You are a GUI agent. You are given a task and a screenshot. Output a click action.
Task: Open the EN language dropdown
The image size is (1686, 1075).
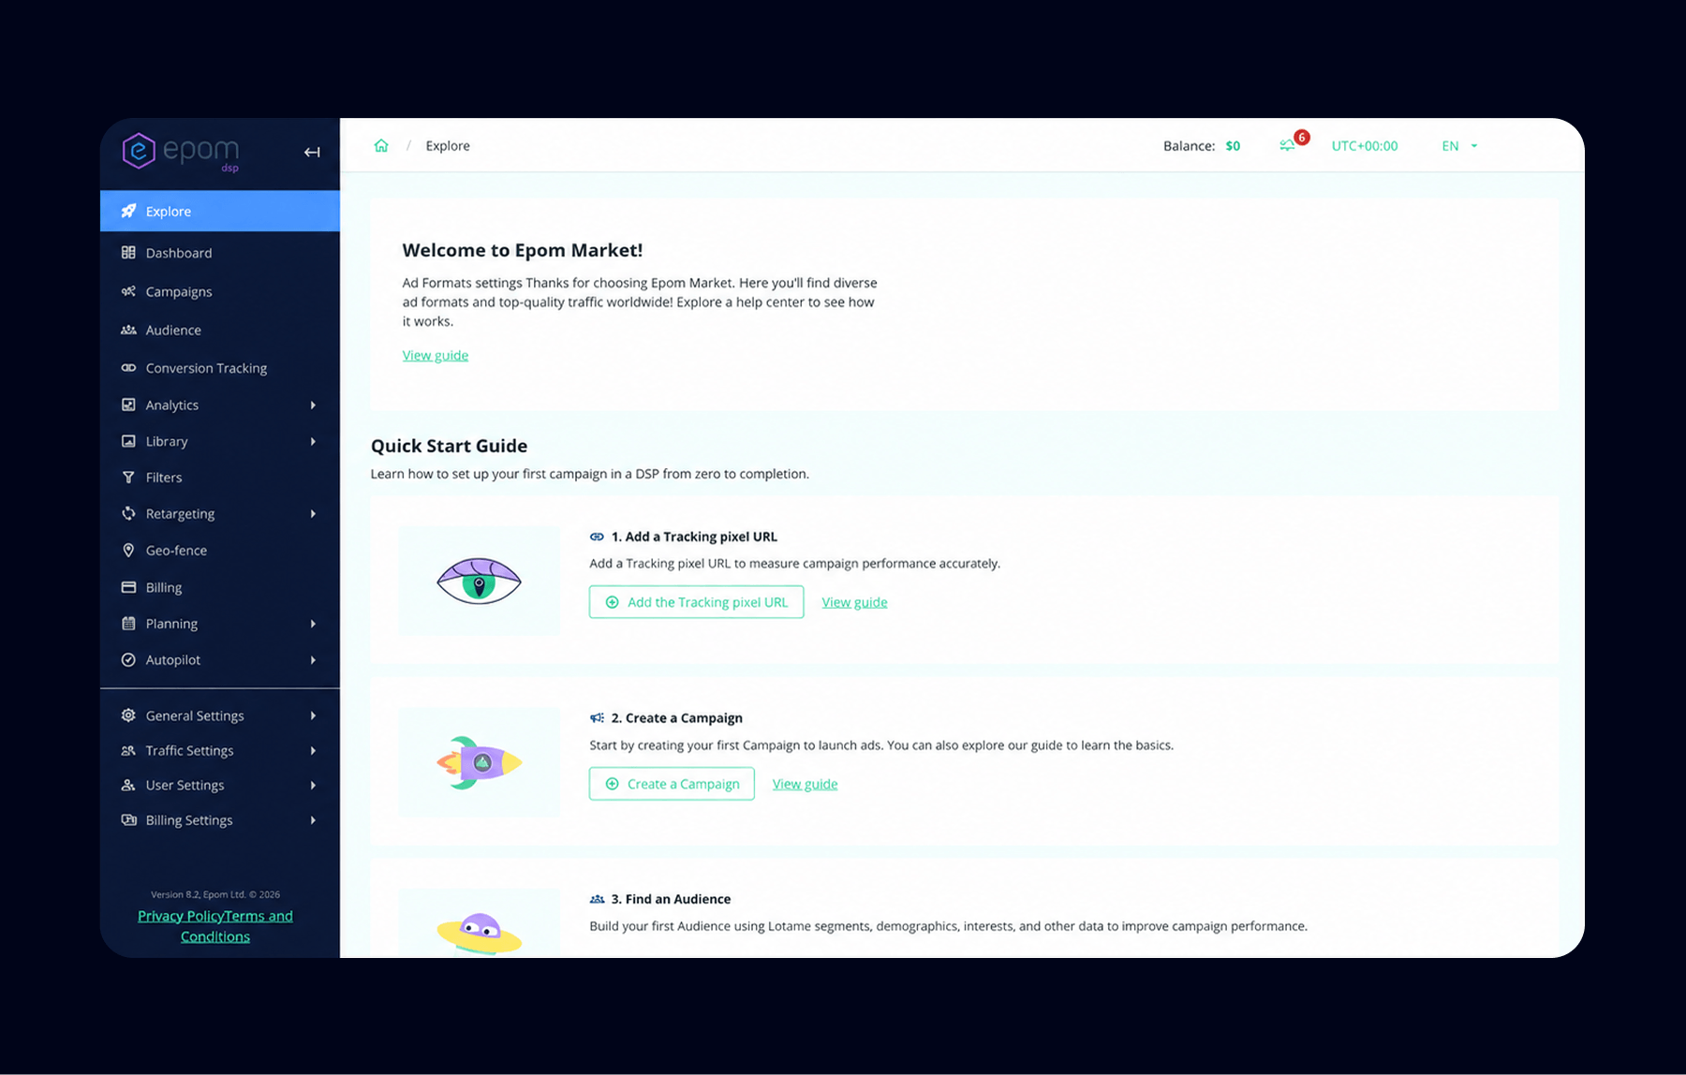tap(1459, 146)
